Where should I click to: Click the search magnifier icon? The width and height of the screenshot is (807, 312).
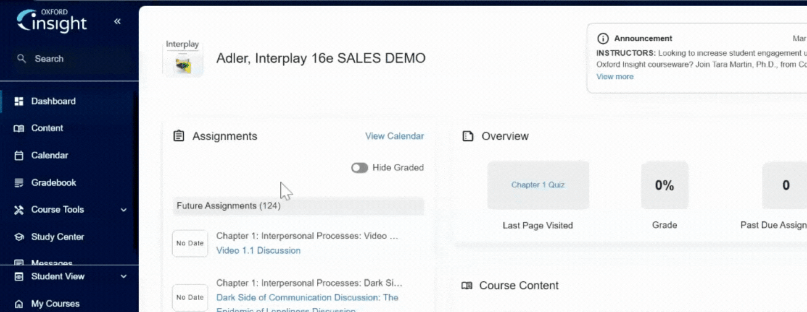pos(21,59)
